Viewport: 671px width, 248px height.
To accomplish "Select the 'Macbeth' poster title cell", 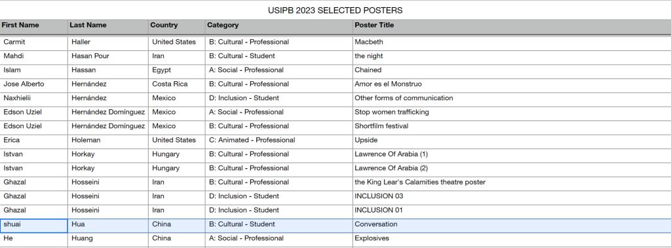I will click(512, 43).
